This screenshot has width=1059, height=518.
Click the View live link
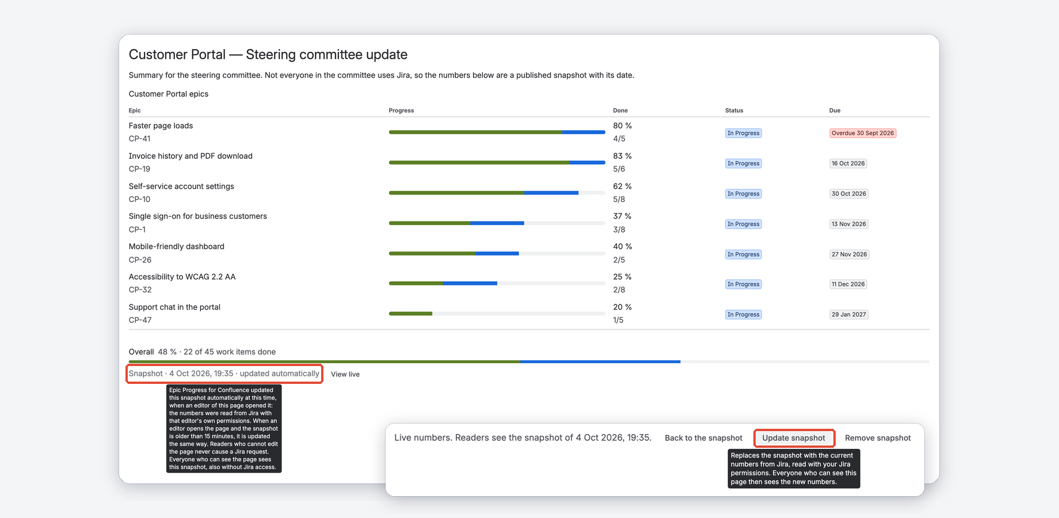[345, 374]
